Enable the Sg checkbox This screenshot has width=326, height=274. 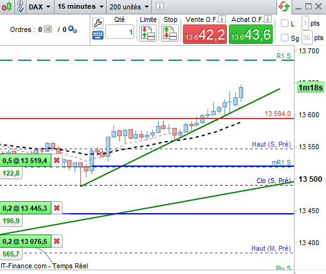285,38
